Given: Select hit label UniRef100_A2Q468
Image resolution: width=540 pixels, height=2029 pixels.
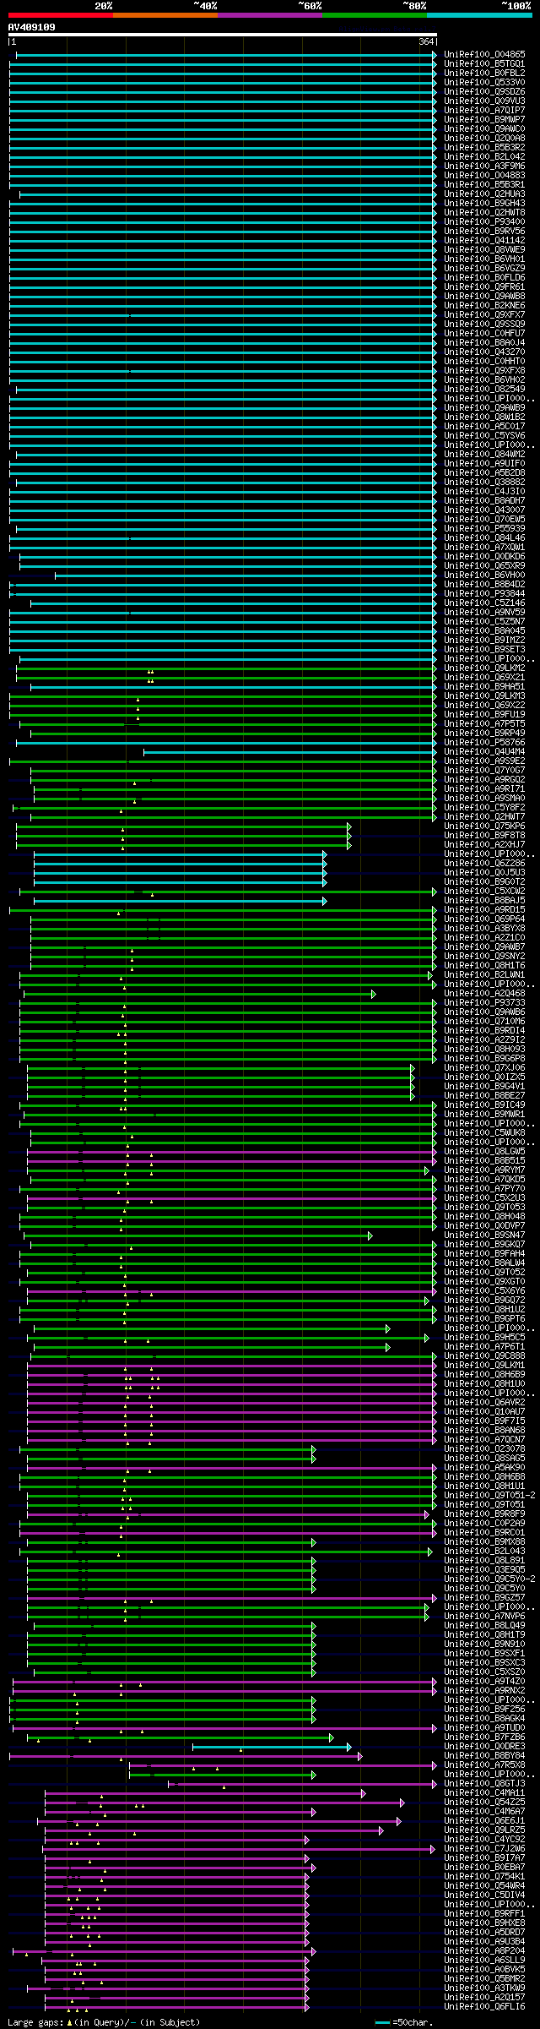Looking at the screenshot, I should pos(484,994).
